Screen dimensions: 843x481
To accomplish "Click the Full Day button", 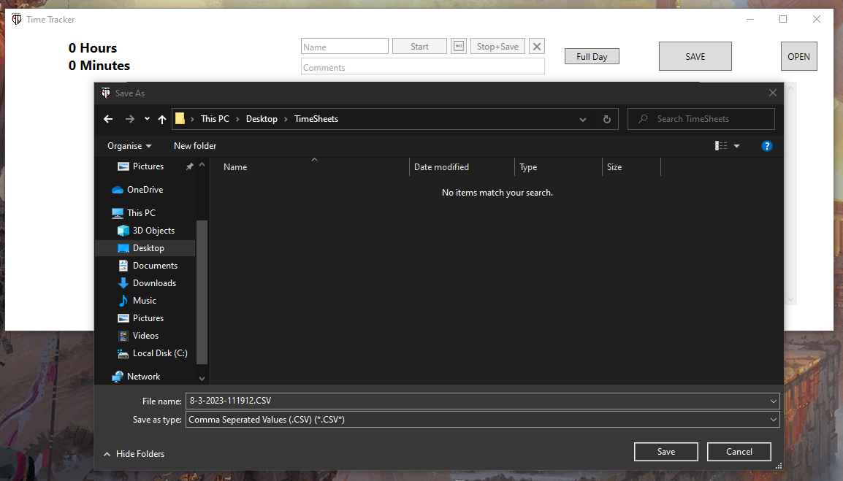I will (592, 56).
